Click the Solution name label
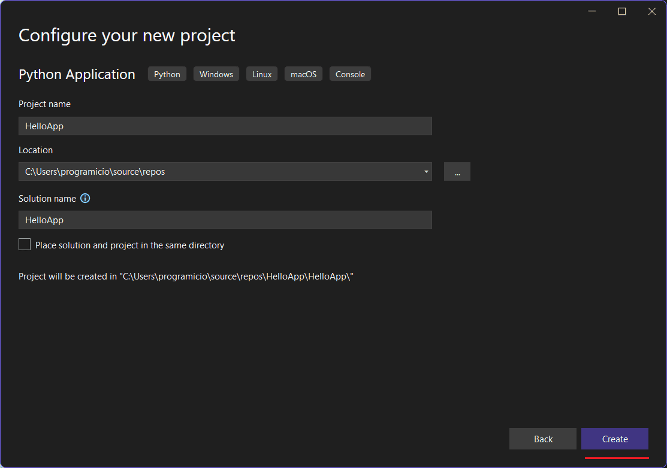 coord(47,198)
